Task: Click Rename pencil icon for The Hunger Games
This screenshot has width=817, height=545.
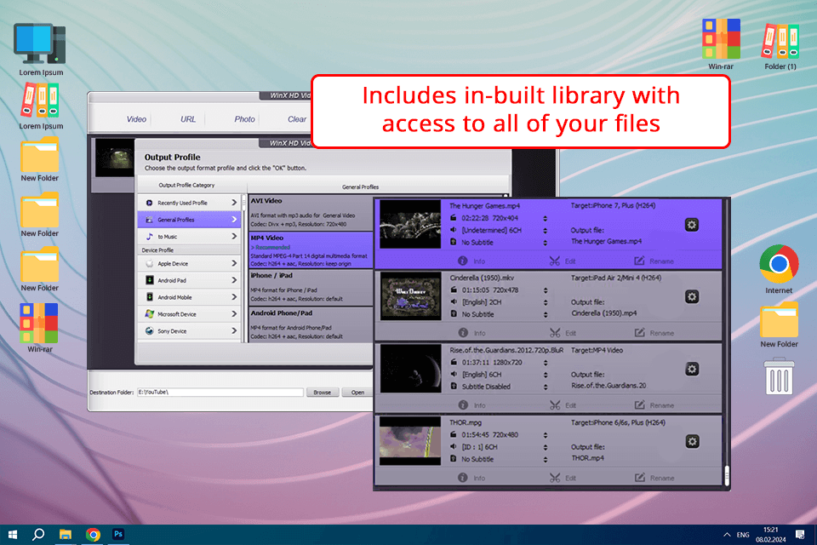Action: (639, 261)
